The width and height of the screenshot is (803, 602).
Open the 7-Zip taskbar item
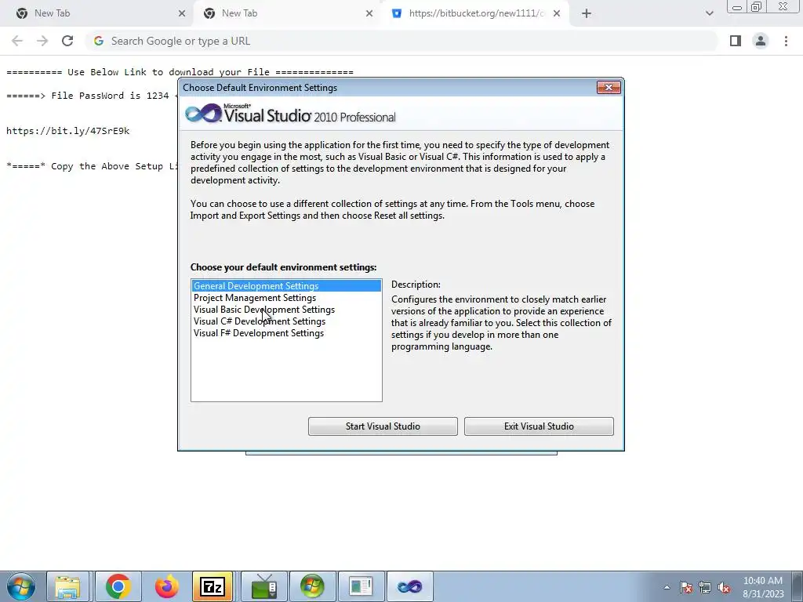[213, 586]
